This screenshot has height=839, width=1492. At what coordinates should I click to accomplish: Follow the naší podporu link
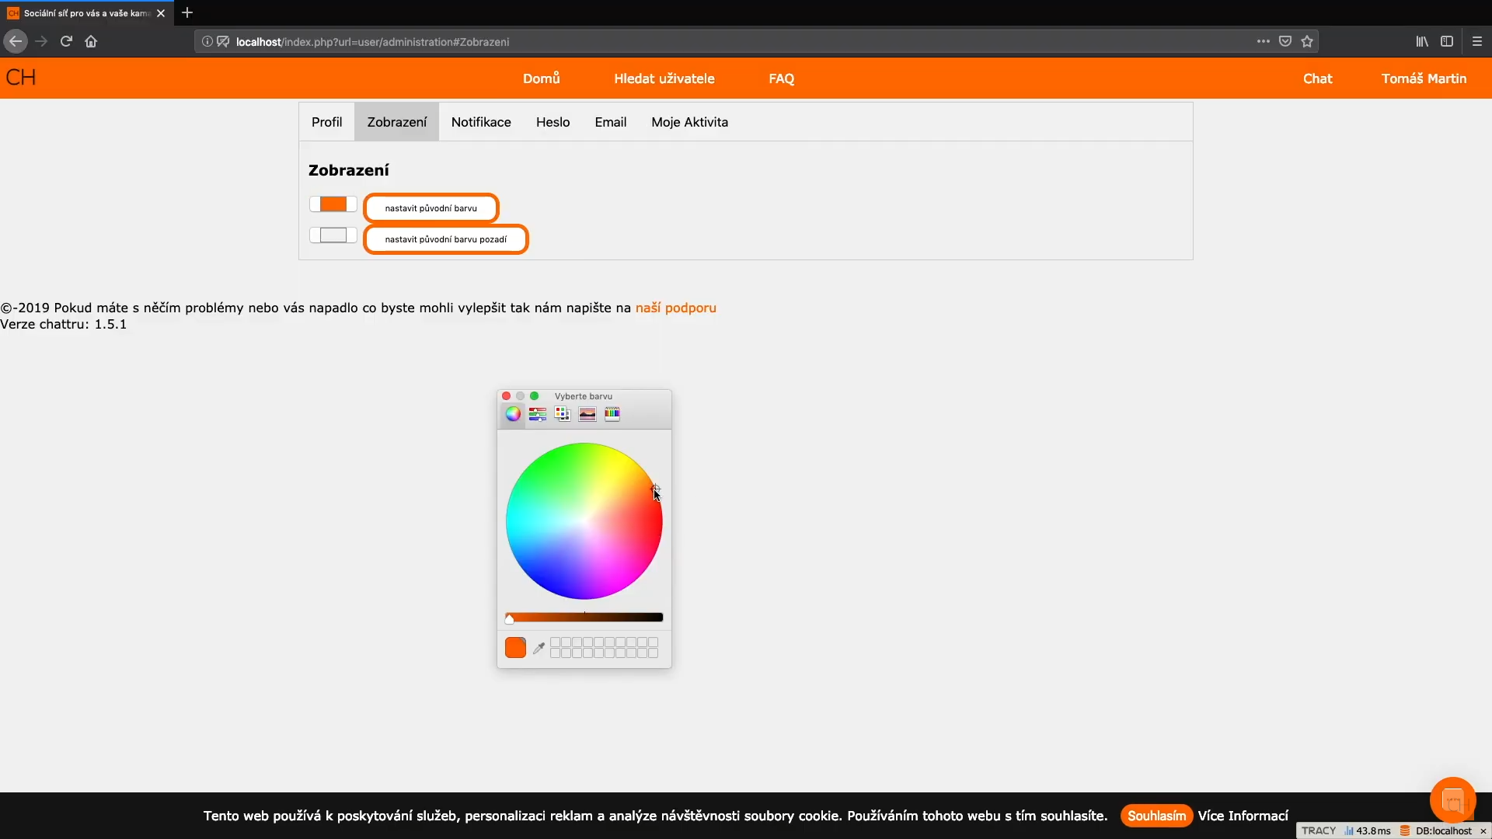[x=675, y=308]
